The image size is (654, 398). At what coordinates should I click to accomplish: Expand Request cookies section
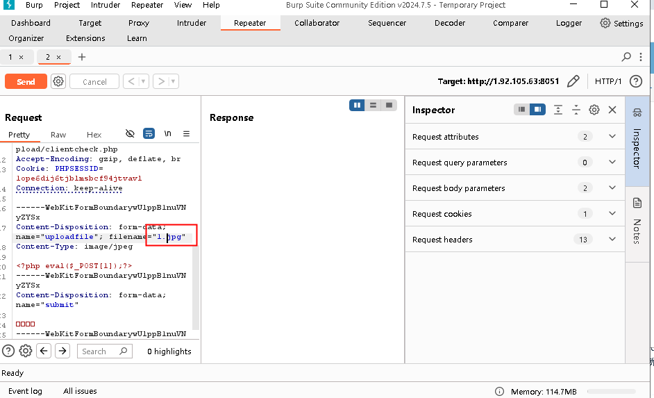coord(514,214)
